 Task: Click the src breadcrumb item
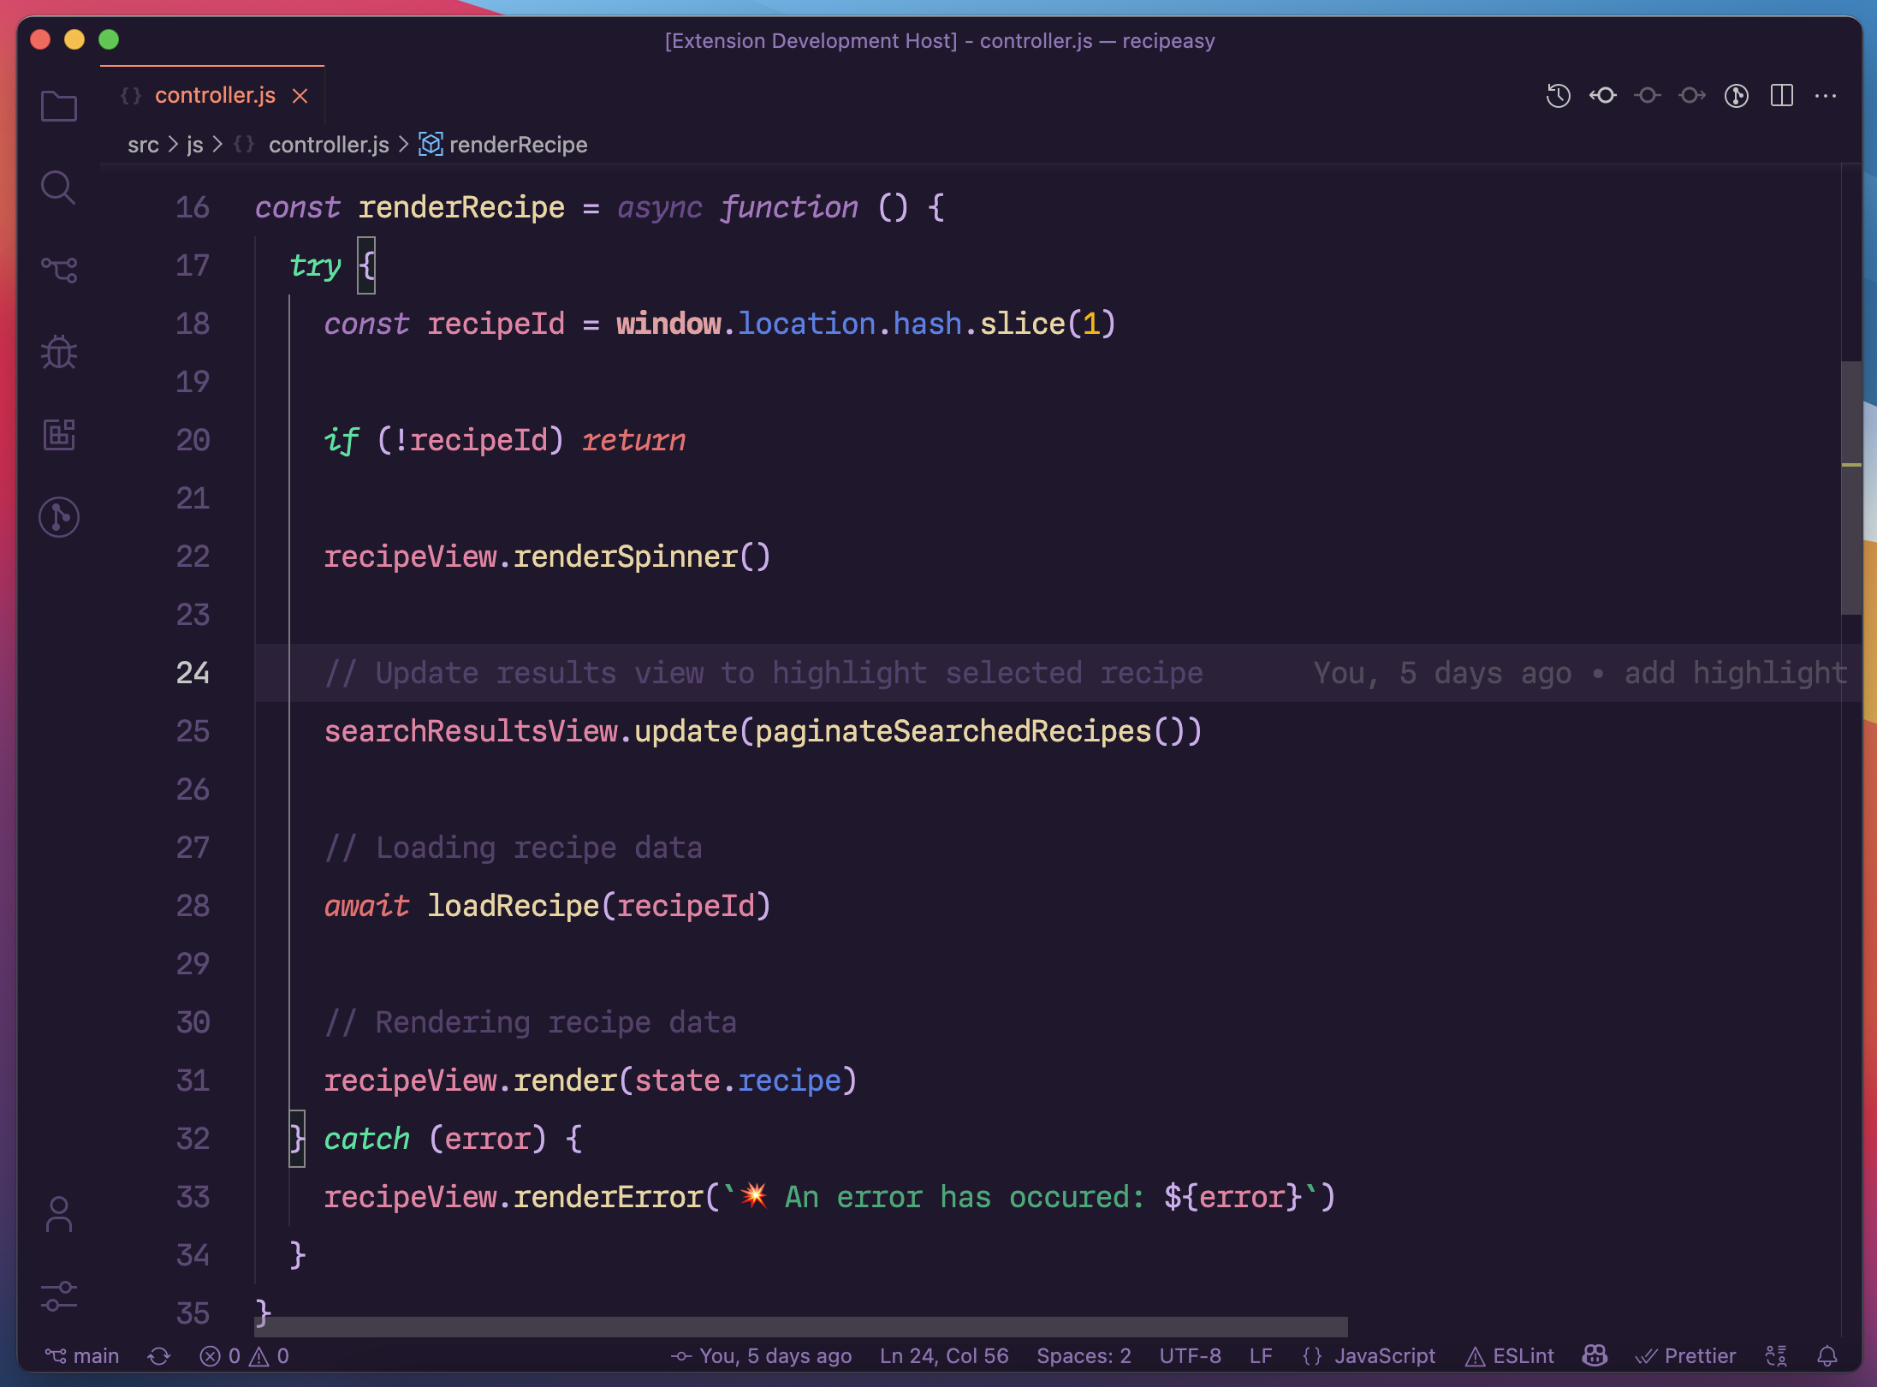tap(143, 145)
